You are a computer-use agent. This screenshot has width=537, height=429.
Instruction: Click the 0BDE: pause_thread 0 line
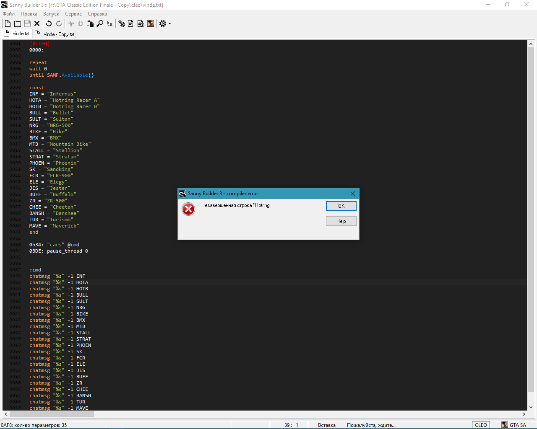click(x=59, y=251)
